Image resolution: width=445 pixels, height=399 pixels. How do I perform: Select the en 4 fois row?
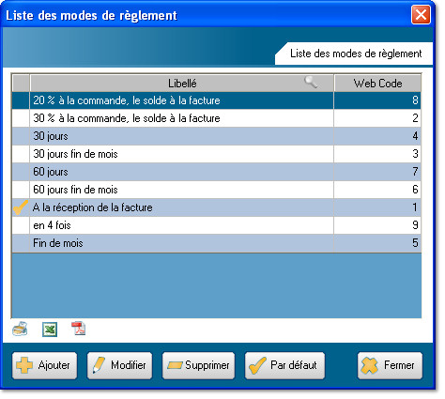tap(216, 225)
